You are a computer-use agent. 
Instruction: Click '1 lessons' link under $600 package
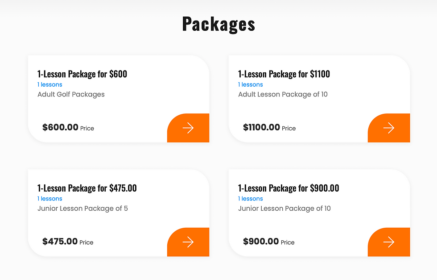tap(50, 84)
